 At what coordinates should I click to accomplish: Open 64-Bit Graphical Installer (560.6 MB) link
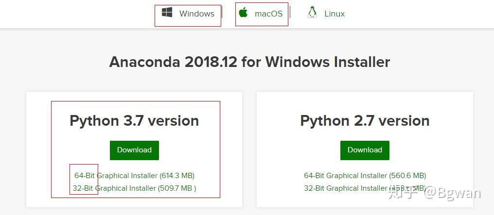365,176
